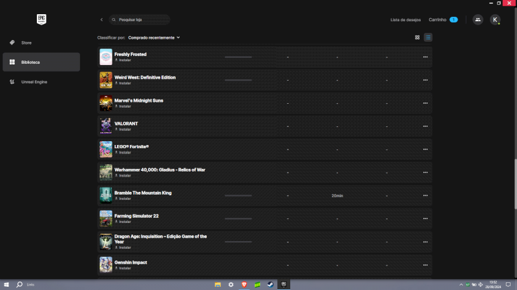Open options menu for Genshin Impact
Viewport: 517px width, 290px height.
pos(425,265)
